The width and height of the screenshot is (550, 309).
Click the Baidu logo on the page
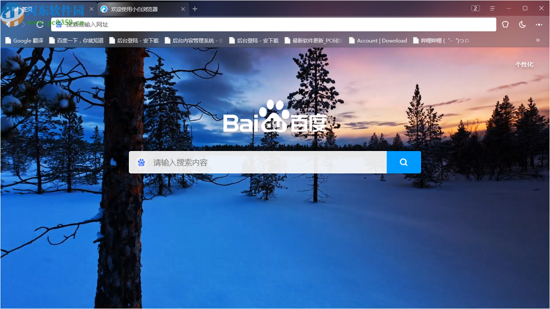pyautogui.click(x=275, y=116)
